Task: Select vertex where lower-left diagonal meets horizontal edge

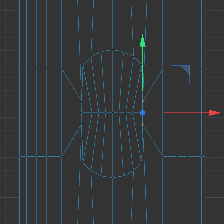Action: pyautogui.click(x=62, y=156)
